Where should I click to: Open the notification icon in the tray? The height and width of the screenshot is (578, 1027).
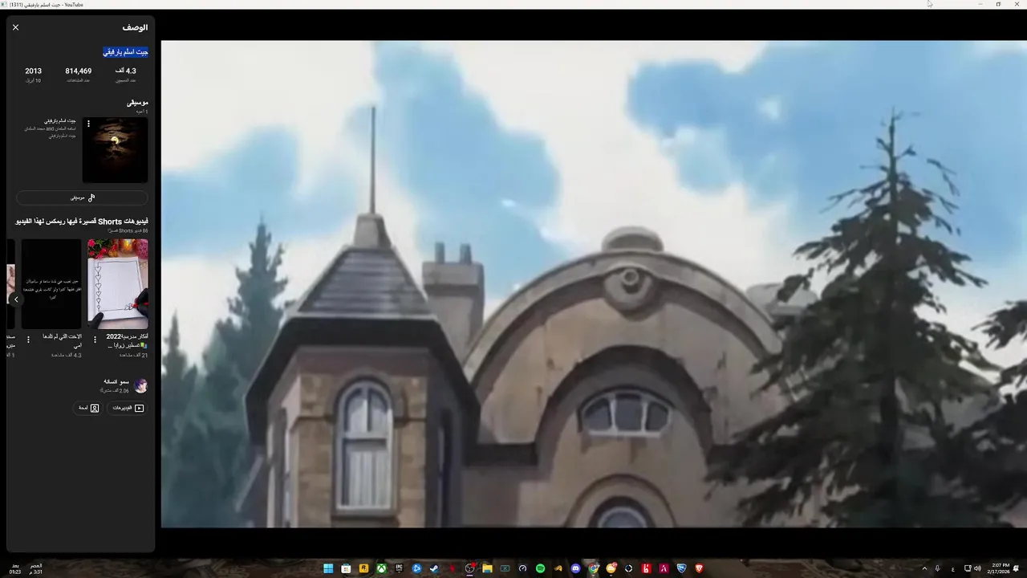[x=1017, y=568]
